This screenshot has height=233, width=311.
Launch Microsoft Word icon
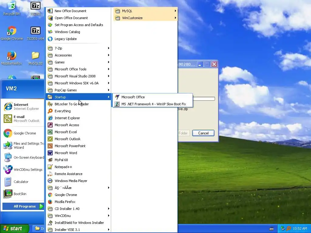(x=50, y=153)
